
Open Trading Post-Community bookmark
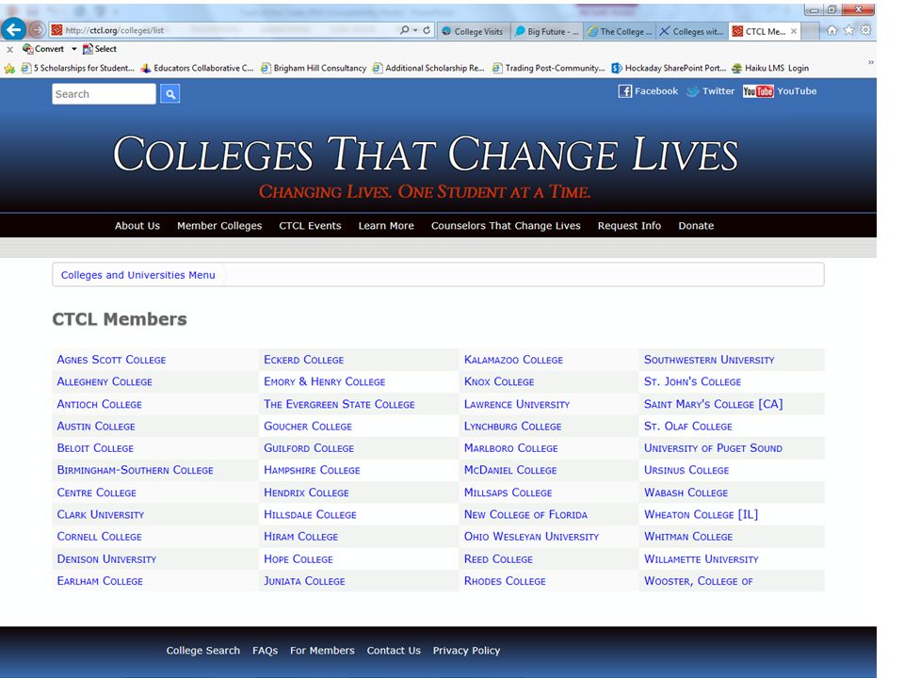549,68
